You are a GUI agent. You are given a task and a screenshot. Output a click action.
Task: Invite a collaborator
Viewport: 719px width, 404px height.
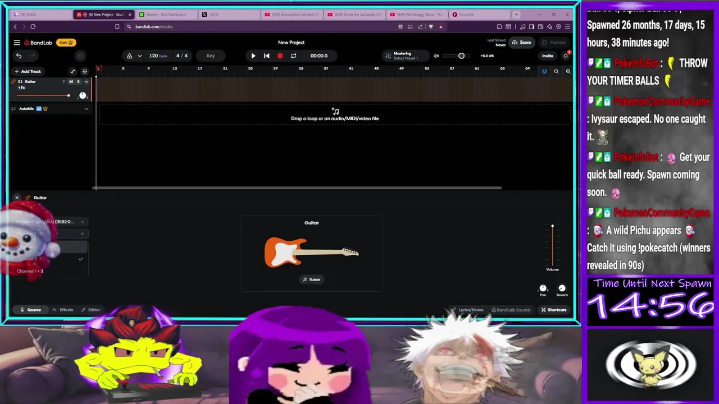click(x=547, y=56)
